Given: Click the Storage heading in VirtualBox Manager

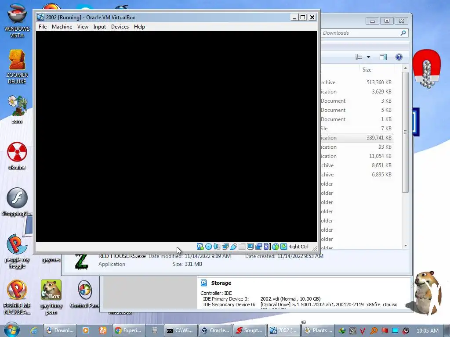Looking at the screenshot, I should [x=221, y=283].
